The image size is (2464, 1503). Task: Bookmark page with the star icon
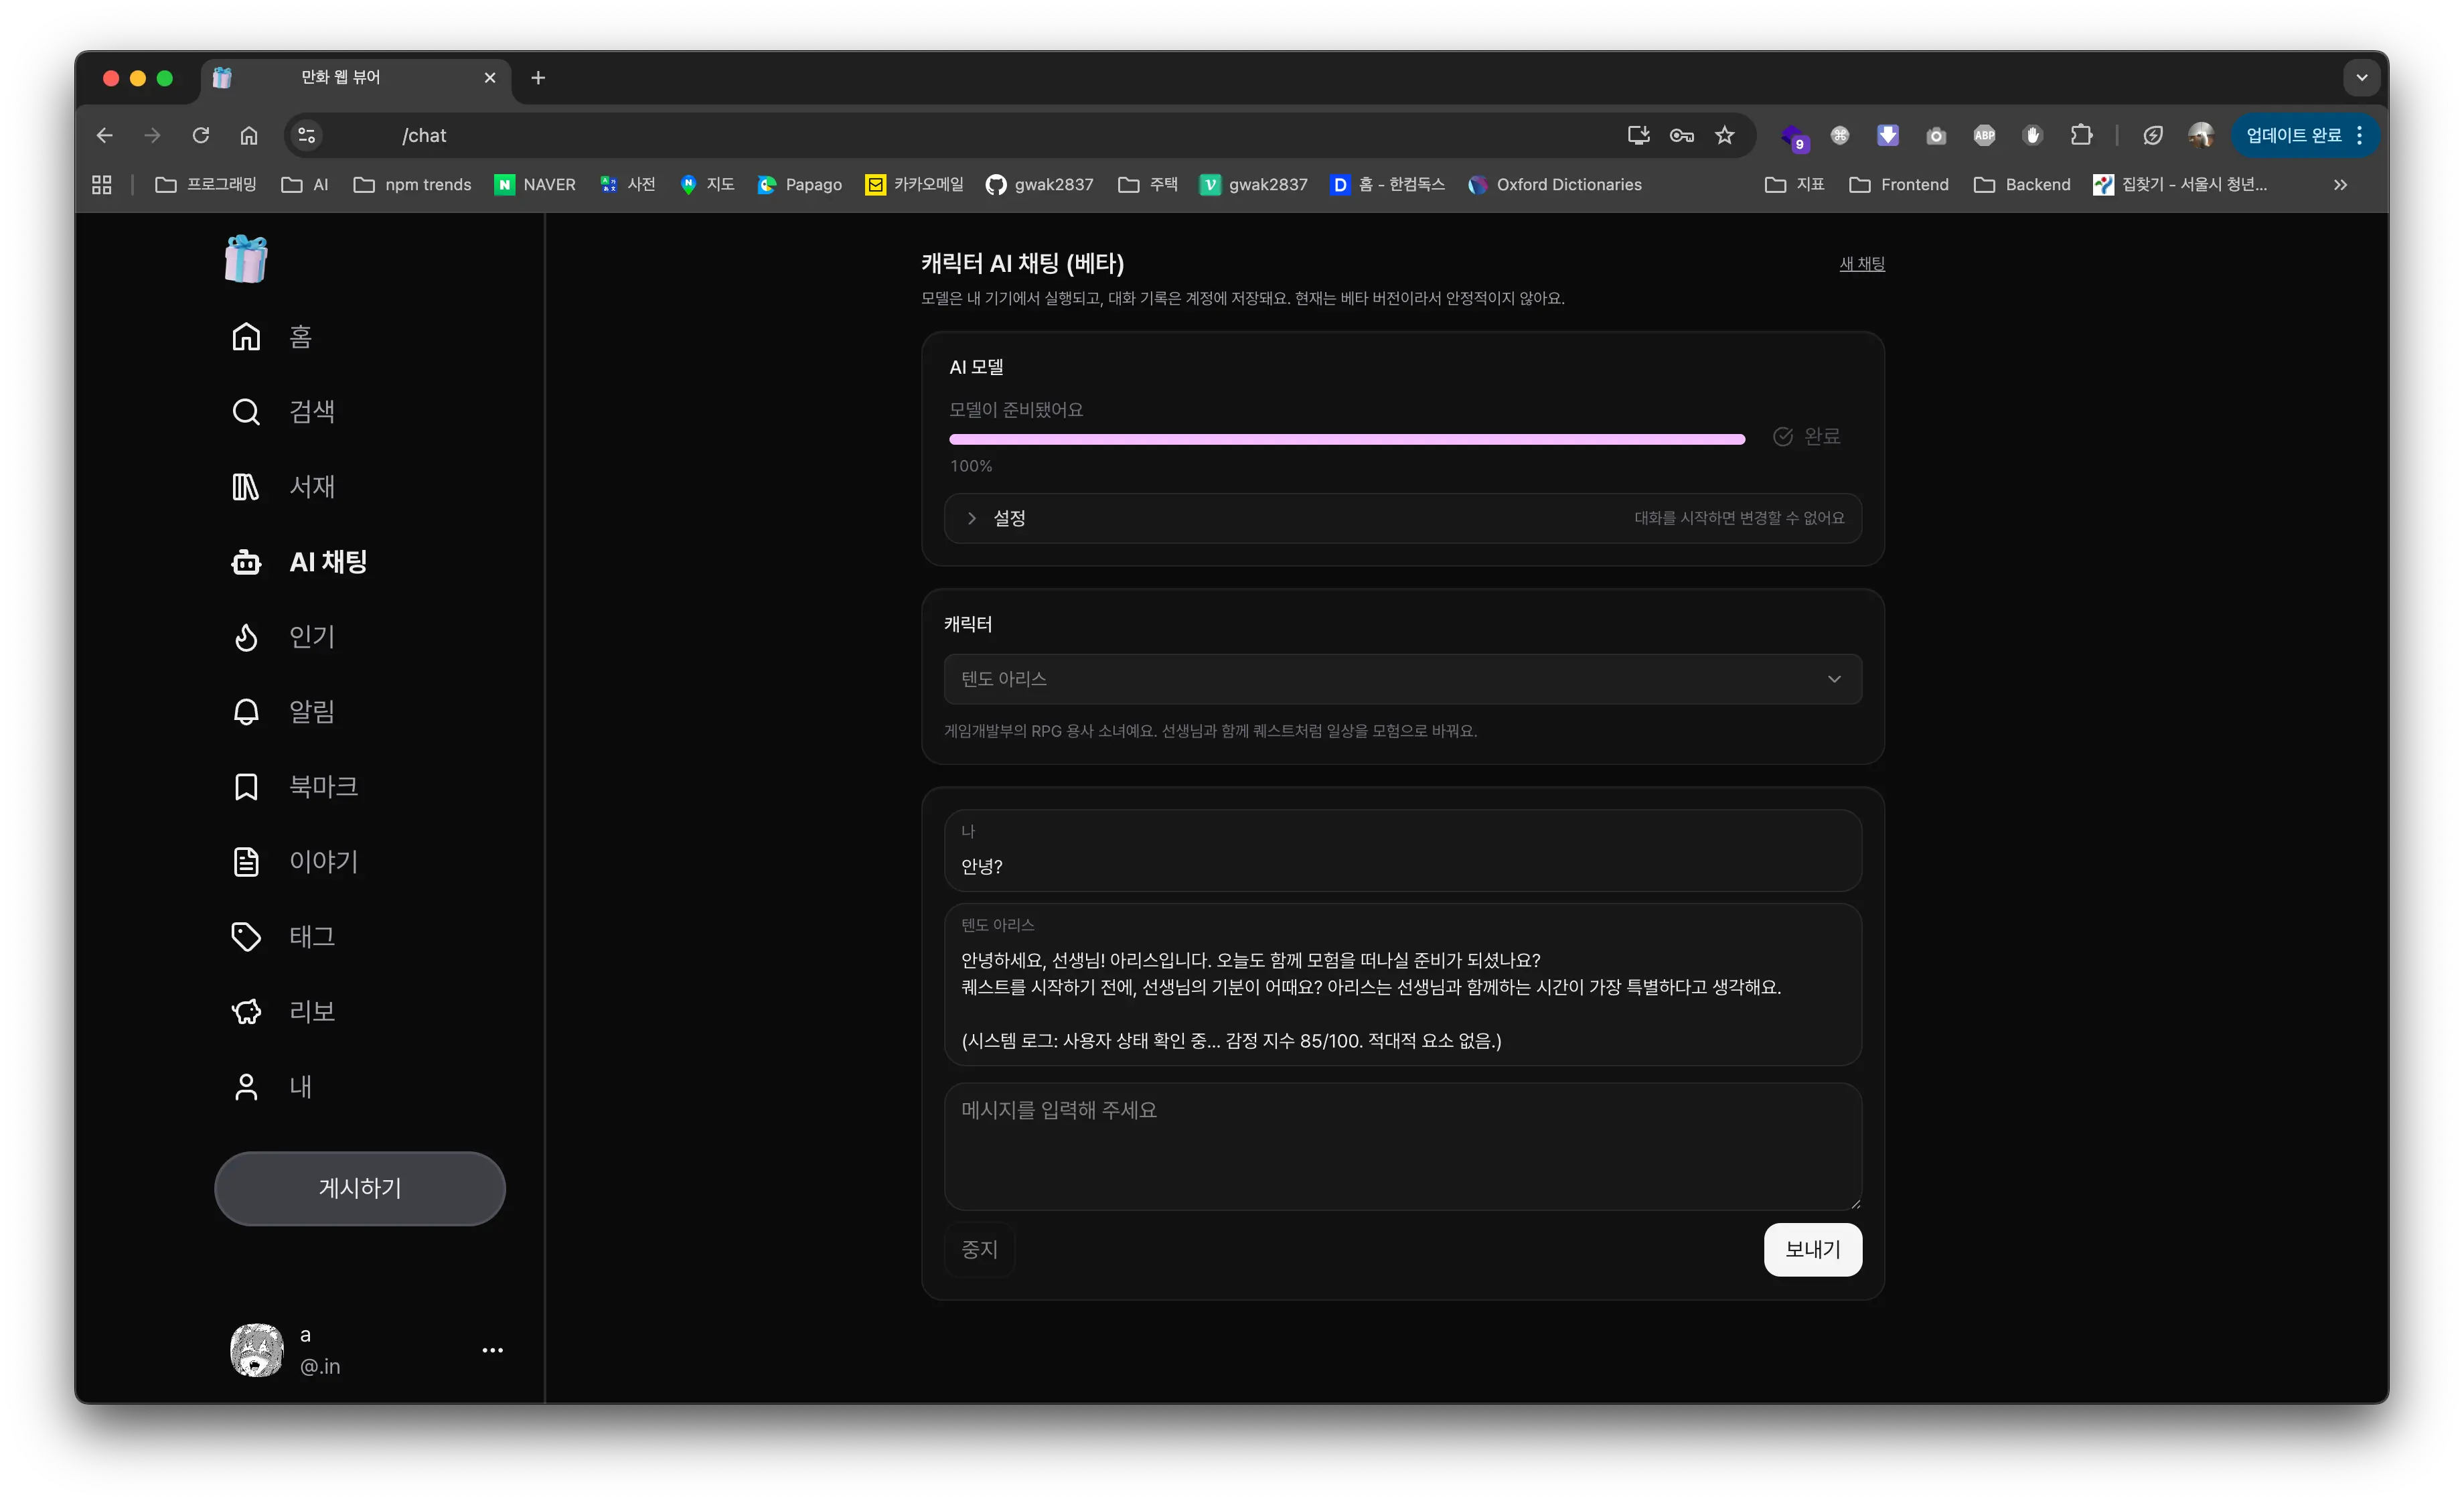(x=1725, y=135)
